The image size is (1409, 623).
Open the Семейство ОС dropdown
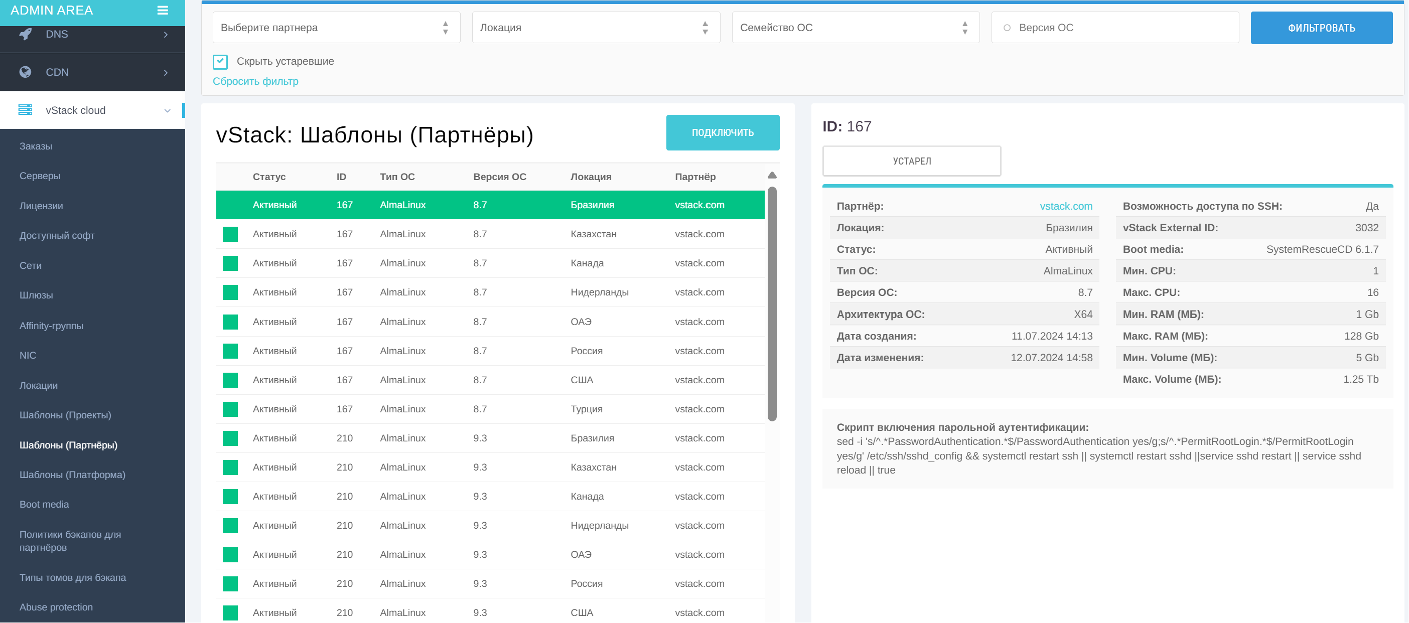click(x=855, y=28)
